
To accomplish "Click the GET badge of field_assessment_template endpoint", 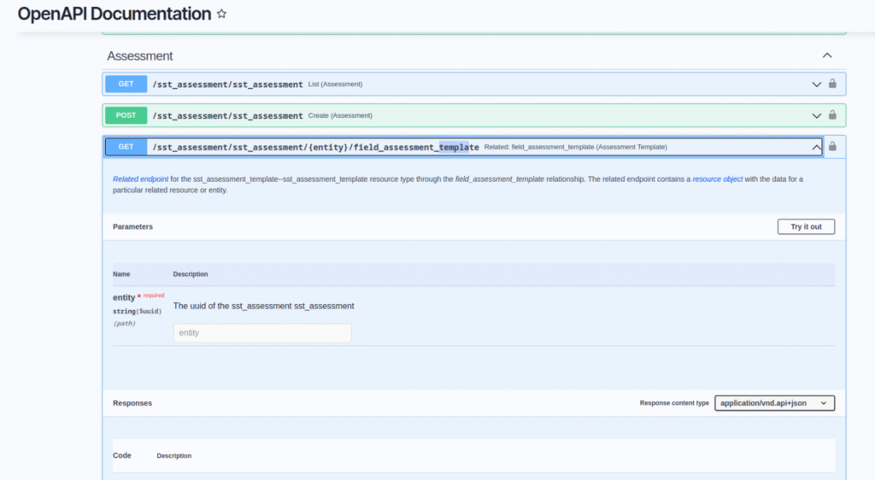I will point(126,147).
